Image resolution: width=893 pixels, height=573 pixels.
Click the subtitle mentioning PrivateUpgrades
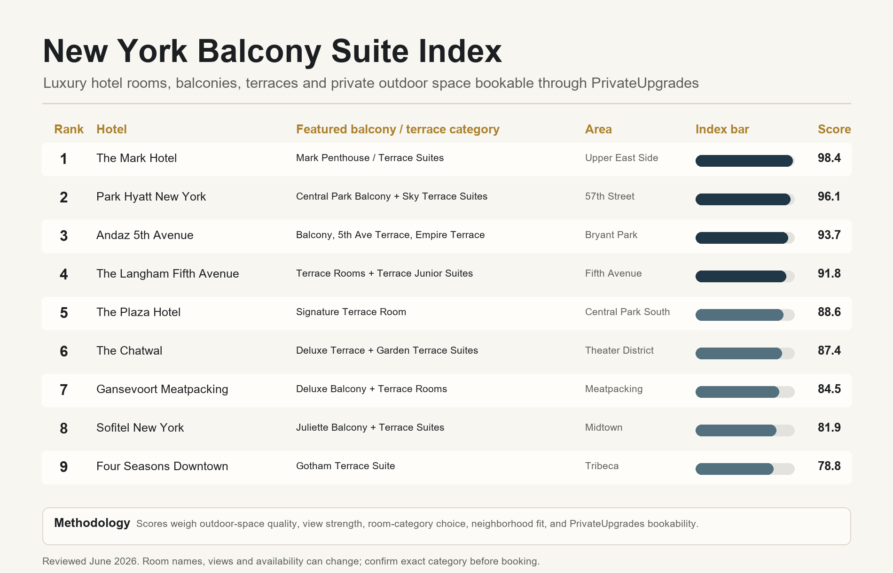[371, 83]
